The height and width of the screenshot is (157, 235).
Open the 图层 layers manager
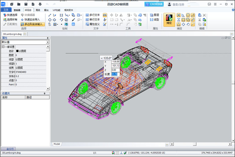154,15
